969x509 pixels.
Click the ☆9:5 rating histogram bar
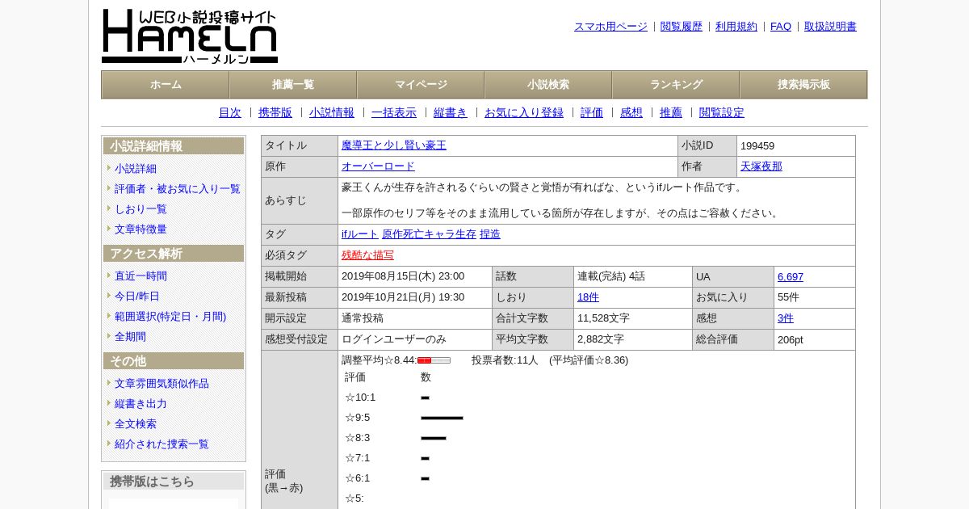coord(442,418)
